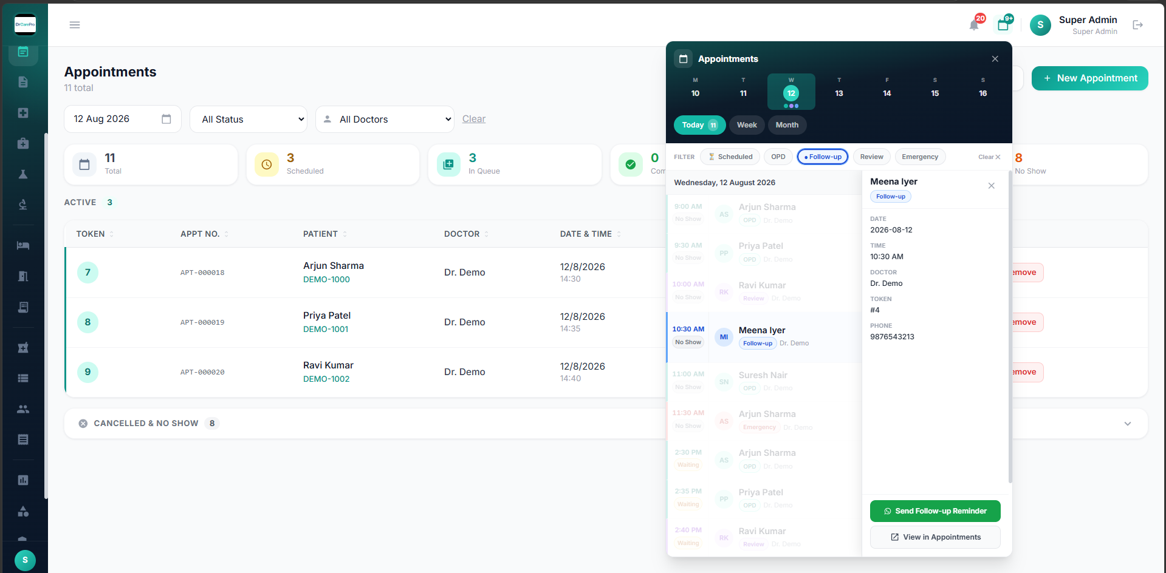Open the All Status dropdown
Viewport: 1166px width, 573px height.
tap(249, 119)
